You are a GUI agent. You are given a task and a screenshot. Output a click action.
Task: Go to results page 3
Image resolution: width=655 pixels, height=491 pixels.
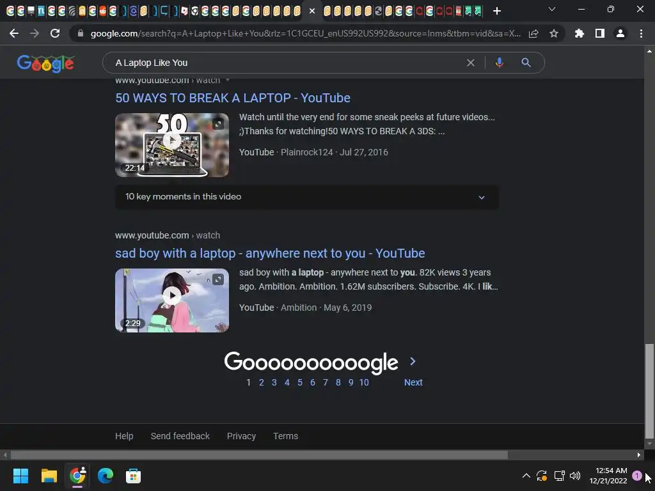point(274,382)
